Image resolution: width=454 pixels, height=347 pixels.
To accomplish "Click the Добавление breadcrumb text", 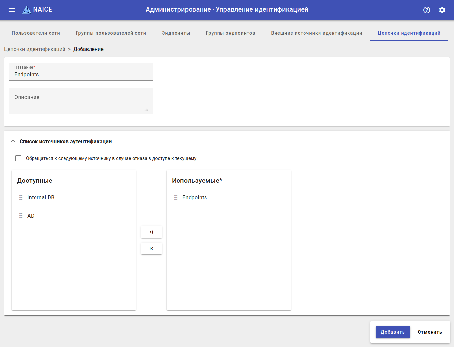I will pos(88,49).
